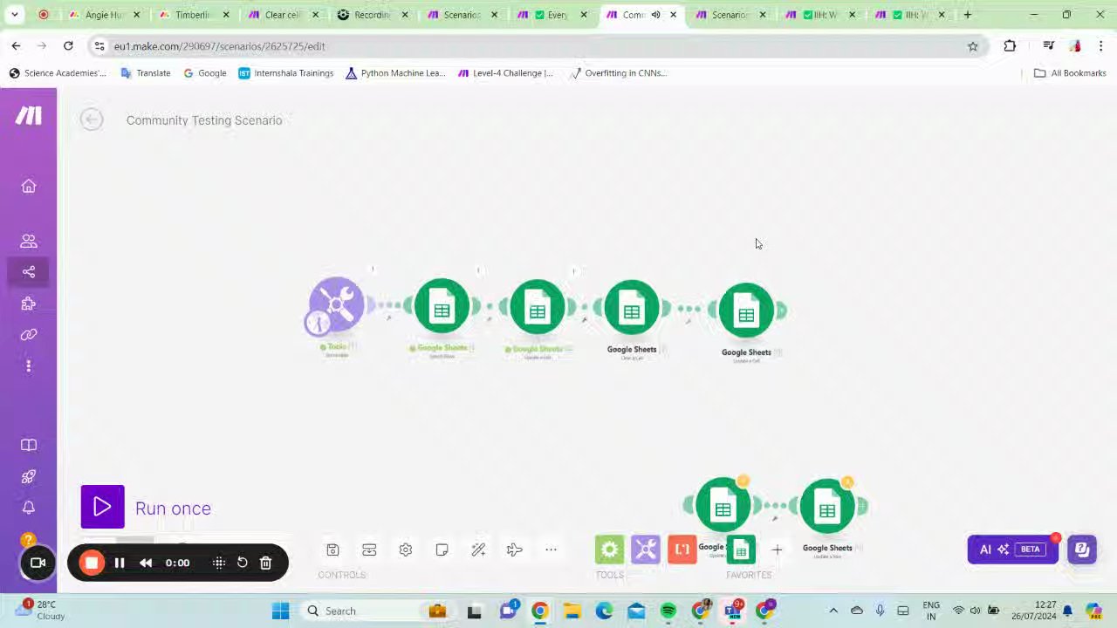Open a new browser tab

coord(967,15)
